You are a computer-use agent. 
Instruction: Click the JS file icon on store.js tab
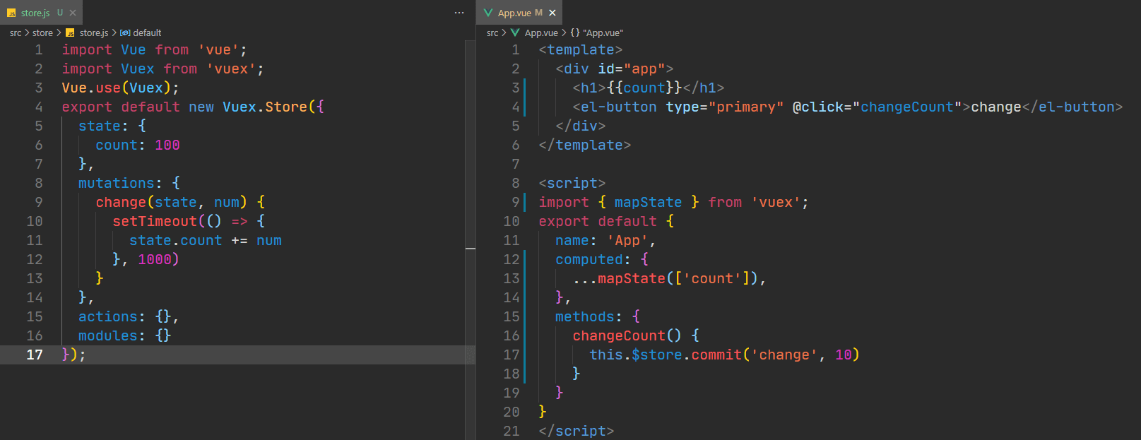point(11,13)
